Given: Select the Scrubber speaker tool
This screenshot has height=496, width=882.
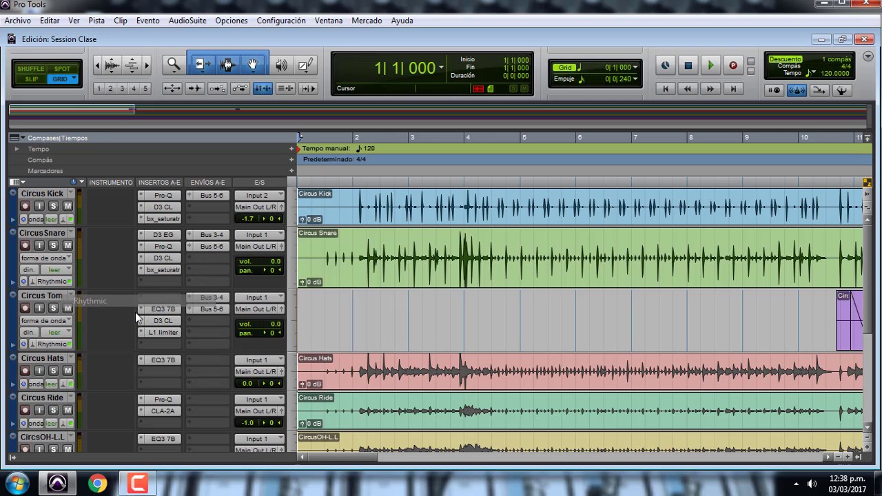Looking at the screenshot, I should pos(281,65).
